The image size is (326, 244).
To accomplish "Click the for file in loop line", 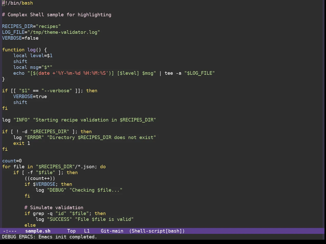I will coord(54,167).
